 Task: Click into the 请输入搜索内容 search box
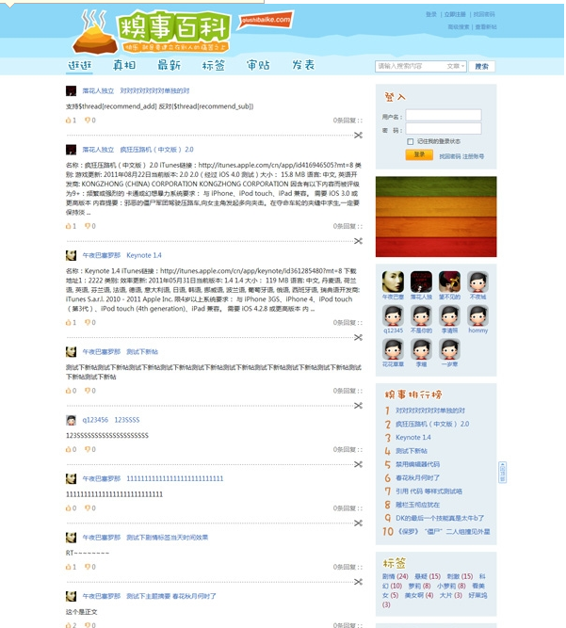coord(411,66)
